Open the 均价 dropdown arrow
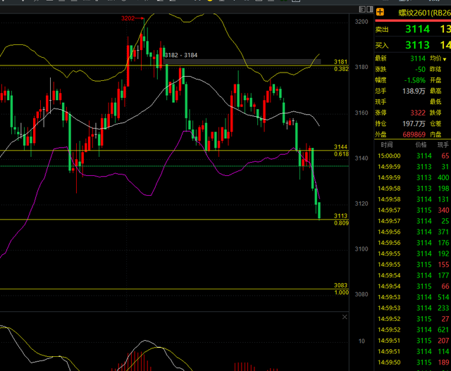This screenshot has height=371, width=451. pos(445,59)
